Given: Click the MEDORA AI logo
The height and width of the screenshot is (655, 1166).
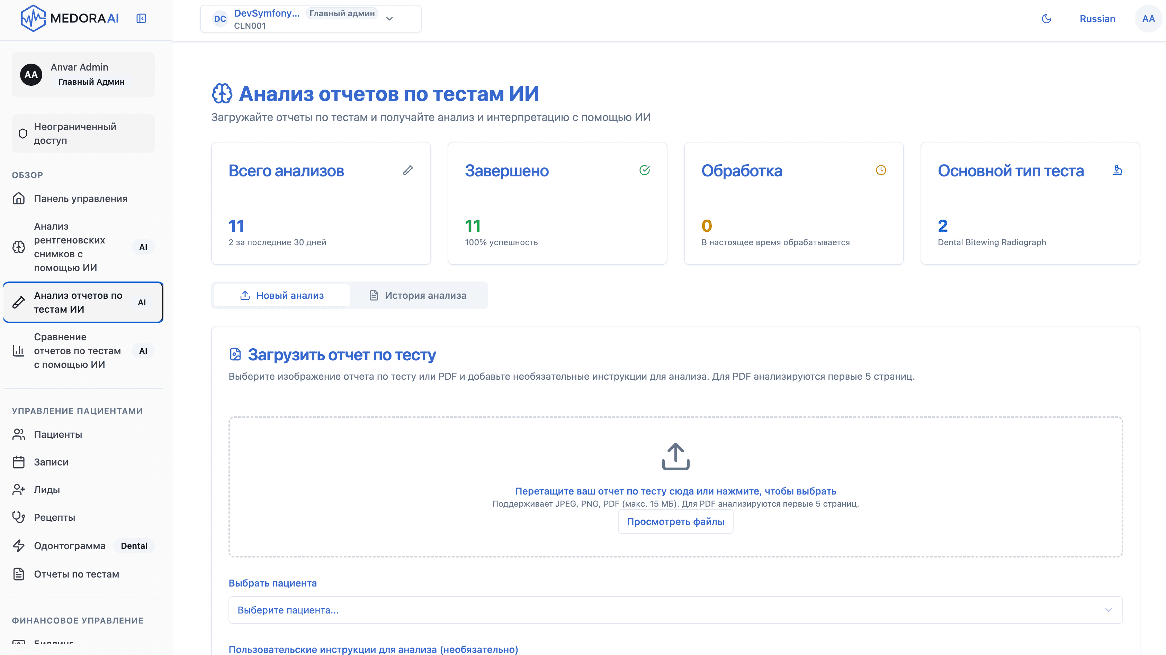Looking at the screenshot, I should point(70,19).
